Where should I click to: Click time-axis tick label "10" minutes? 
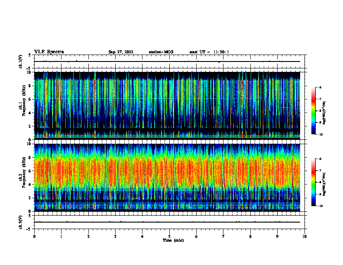click(x=304, y=236)
